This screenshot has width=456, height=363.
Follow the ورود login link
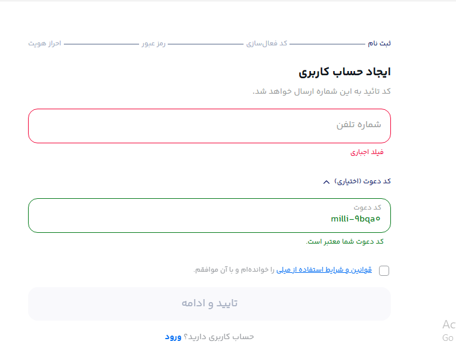(x=173, y=337)
